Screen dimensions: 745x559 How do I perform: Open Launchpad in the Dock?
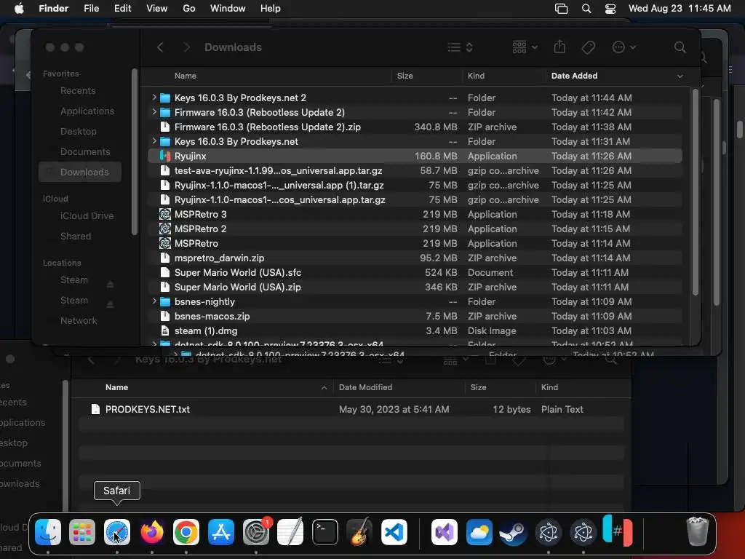click(x=82, y=532)
